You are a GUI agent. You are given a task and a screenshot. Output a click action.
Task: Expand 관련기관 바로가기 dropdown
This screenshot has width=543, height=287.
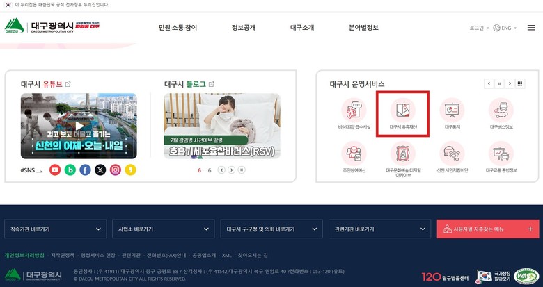tap(379, 229)
